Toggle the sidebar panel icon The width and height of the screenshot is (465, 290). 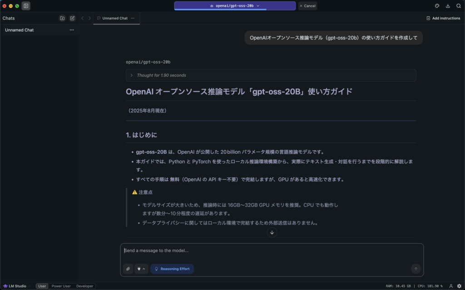(x=26, y=5)
